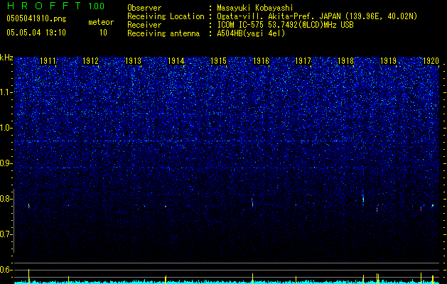
Task: Click the observer name Masayuki Kobayashi
Action: tap(255, 8)
